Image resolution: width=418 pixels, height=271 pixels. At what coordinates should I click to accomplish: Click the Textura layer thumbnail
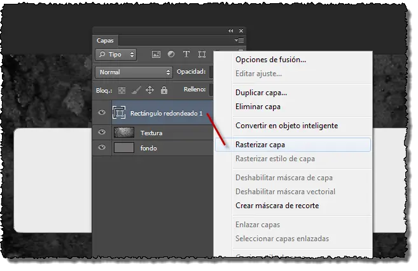click(x=124, y=133)
